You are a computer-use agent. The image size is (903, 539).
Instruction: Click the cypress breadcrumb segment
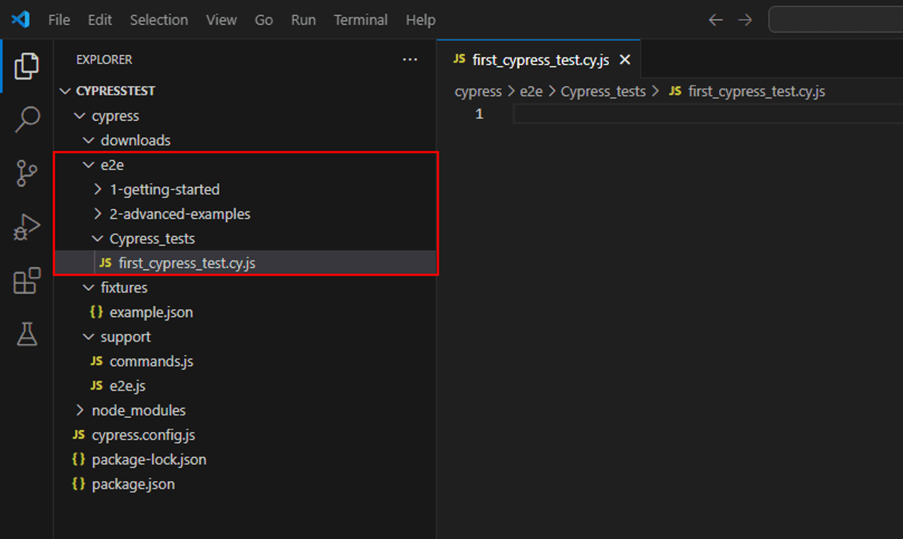tap(478, 92)
